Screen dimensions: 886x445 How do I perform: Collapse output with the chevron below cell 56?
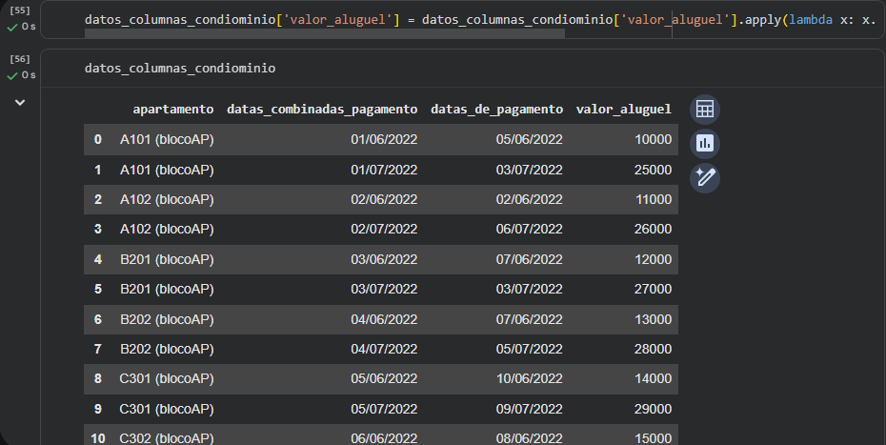click(20, 102)
